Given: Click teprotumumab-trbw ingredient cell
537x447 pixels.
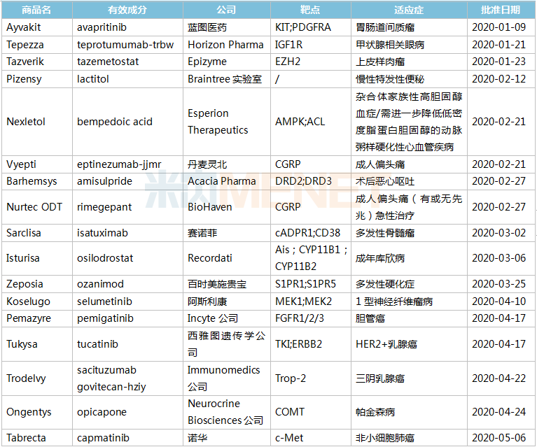Looking at the screenshot, I should point(127,45).
